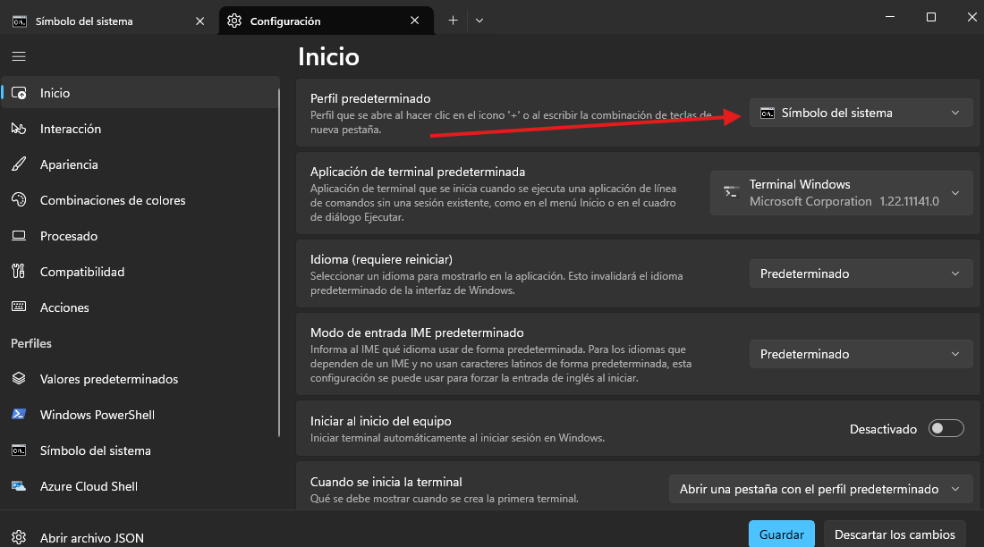984x547 pixels.
Task: Click the Compatibilidad tools icon
Action: click(19, 272)
